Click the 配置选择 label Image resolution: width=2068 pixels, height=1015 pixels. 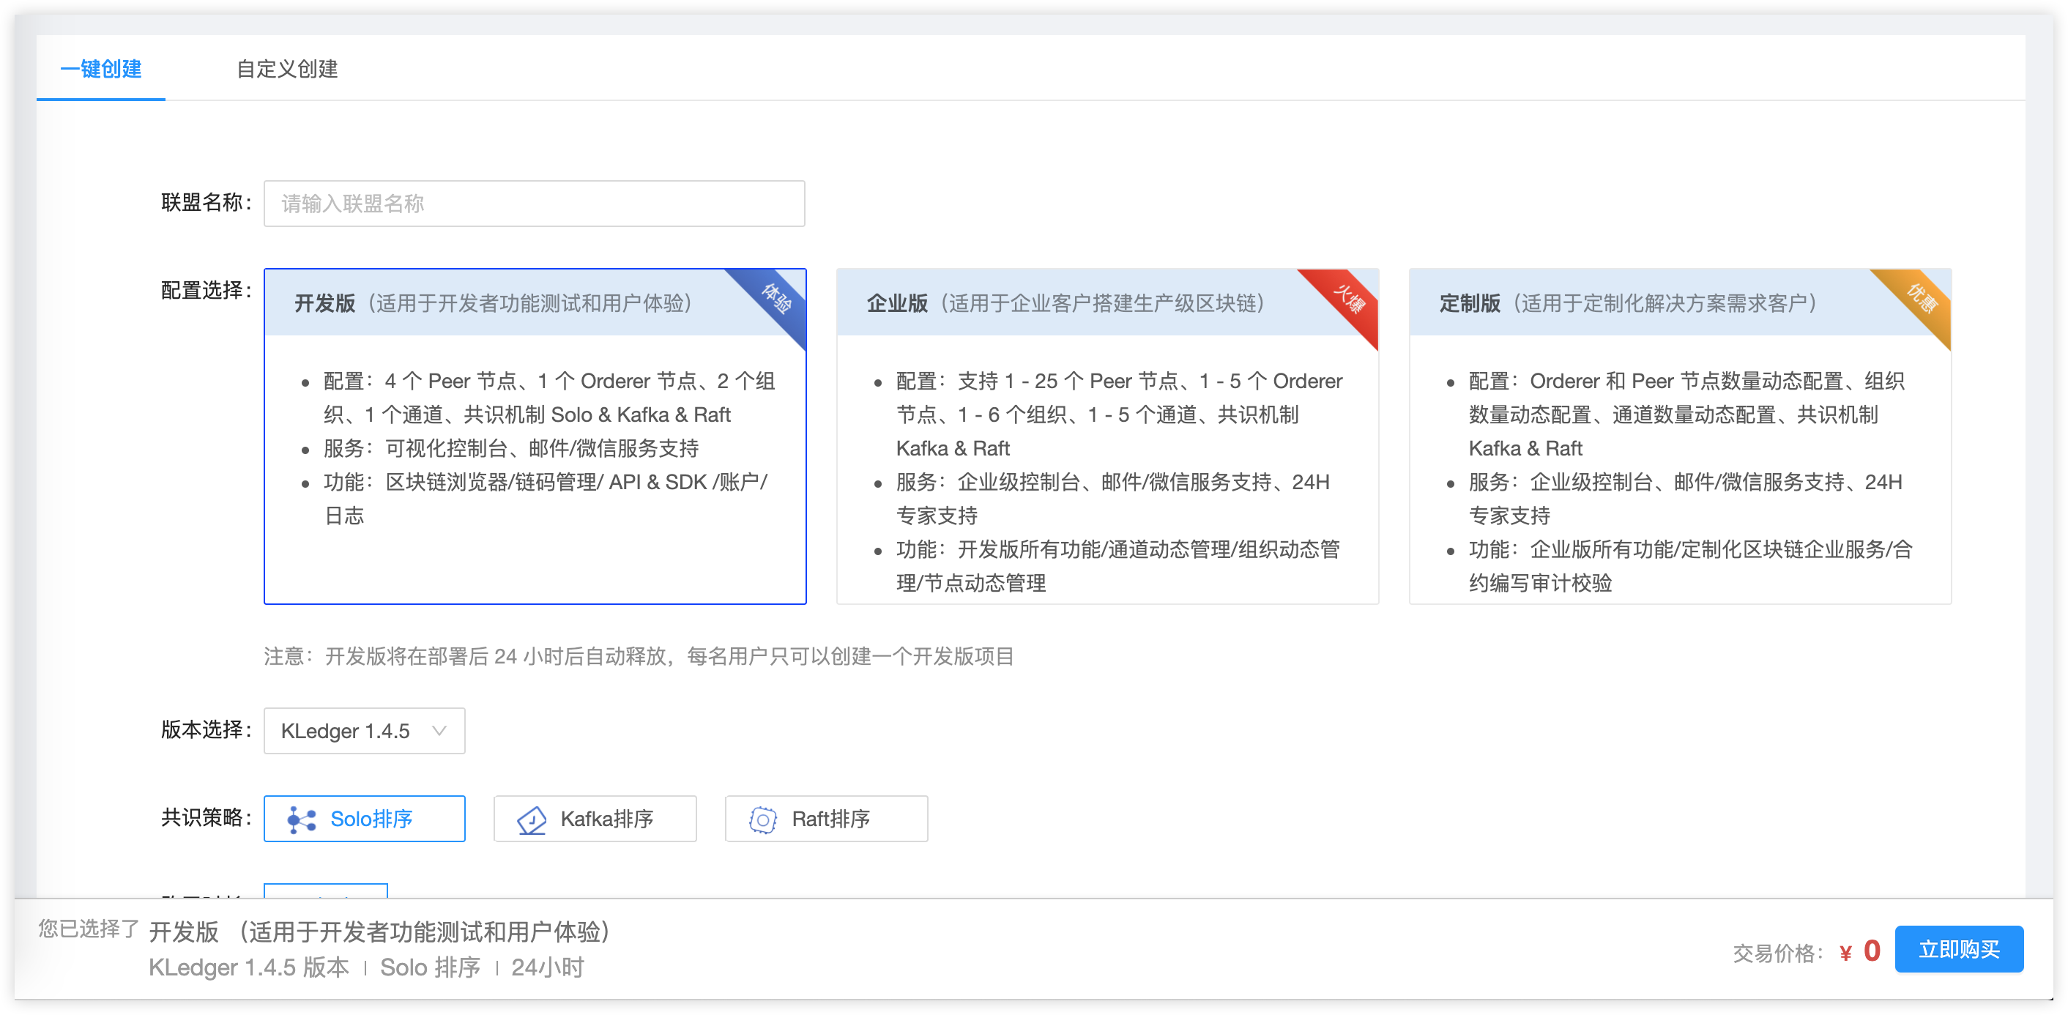click(x=207, y=291)
